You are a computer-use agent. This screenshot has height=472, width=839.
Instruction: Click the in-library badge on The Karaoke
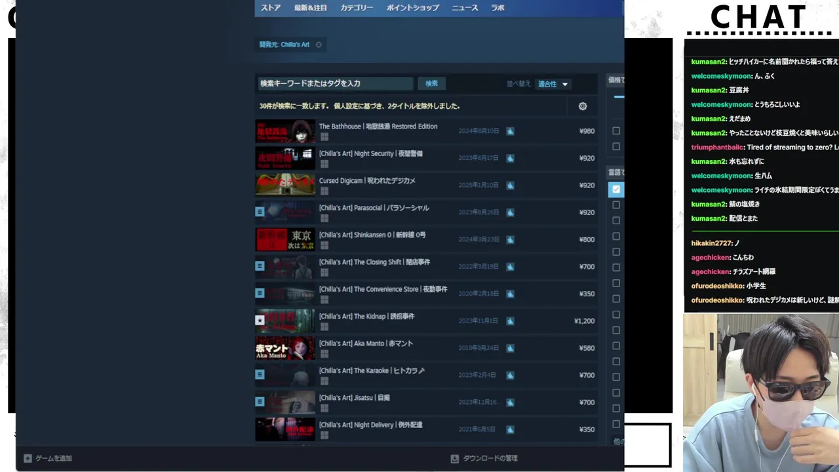260,374
